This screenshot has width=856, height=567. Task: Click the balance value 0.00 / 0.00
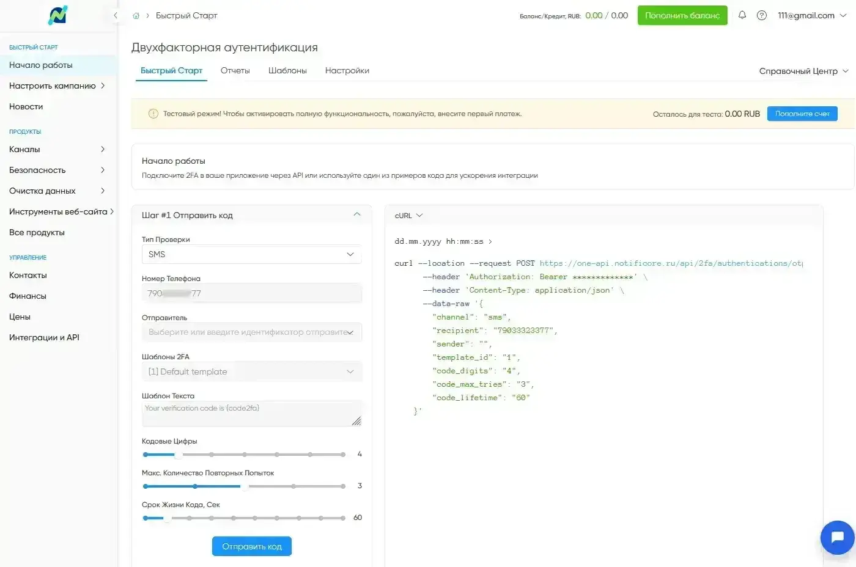pos(607,15)
